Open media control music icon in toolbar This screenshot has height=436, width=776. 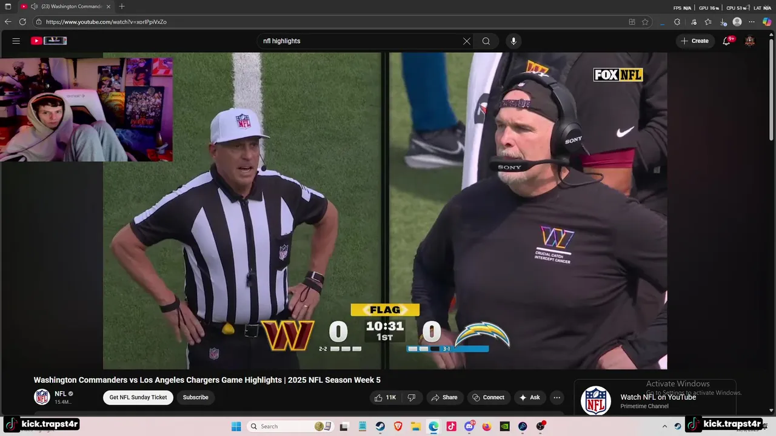[x=694, y=22]
